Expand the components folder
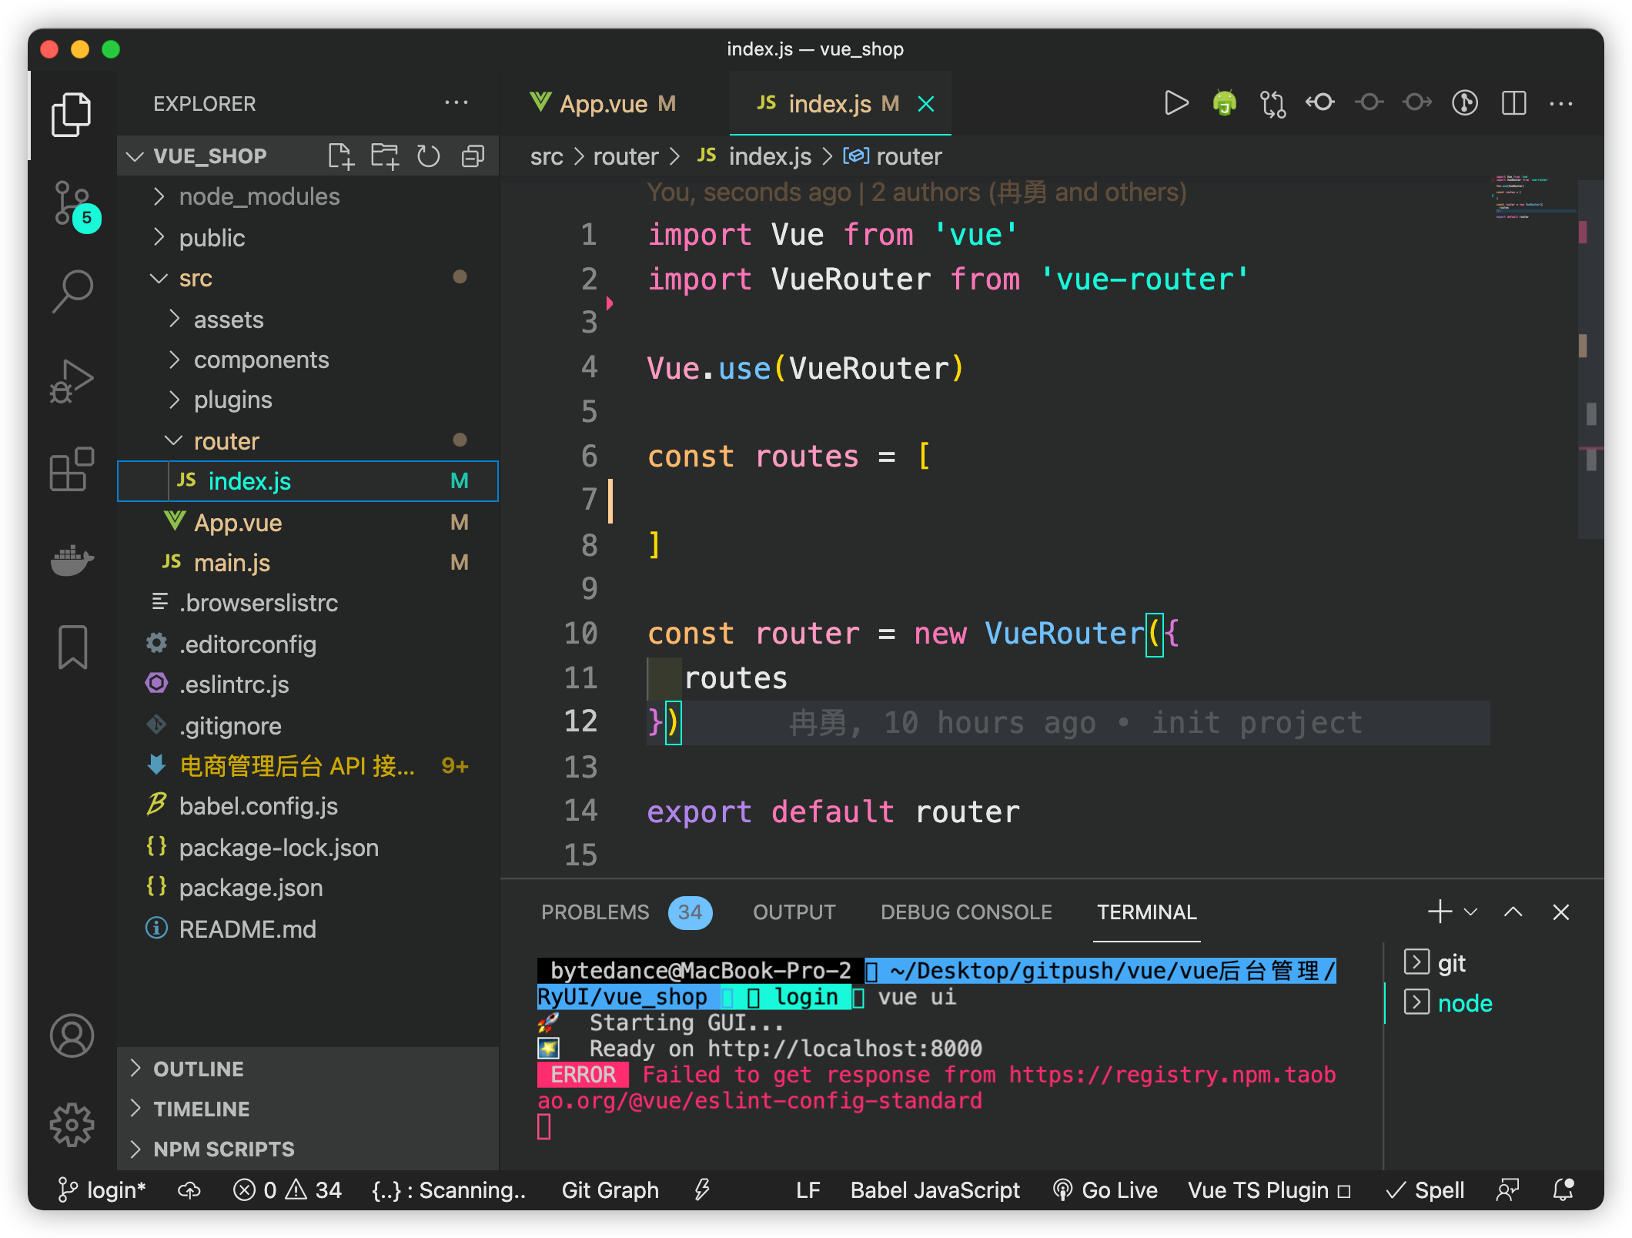This screenshot has height=1238, width=1632. pos(308,360)
